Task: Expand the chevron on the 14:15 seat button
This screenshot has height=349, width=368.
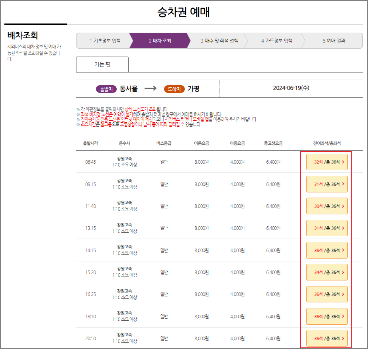Action: pos(344,250)
